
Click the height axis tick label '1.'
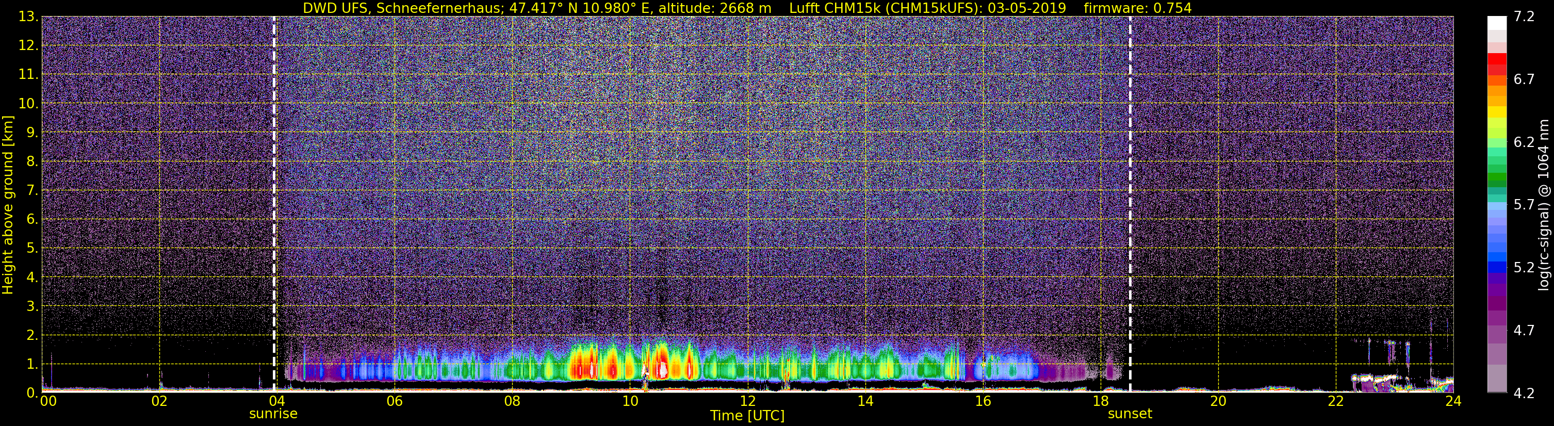(x=31, y=365)
